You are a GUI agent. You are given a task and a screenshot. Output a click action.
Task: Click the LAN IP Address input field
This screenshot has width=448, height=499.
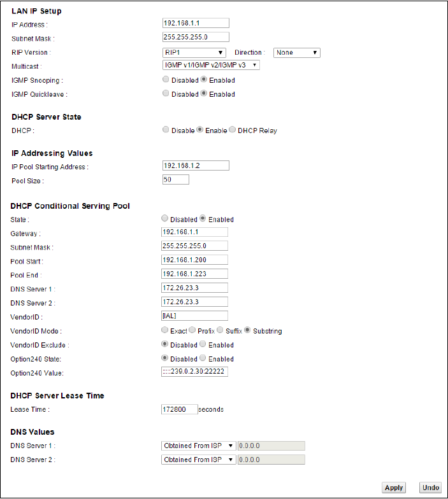[196, 23]
